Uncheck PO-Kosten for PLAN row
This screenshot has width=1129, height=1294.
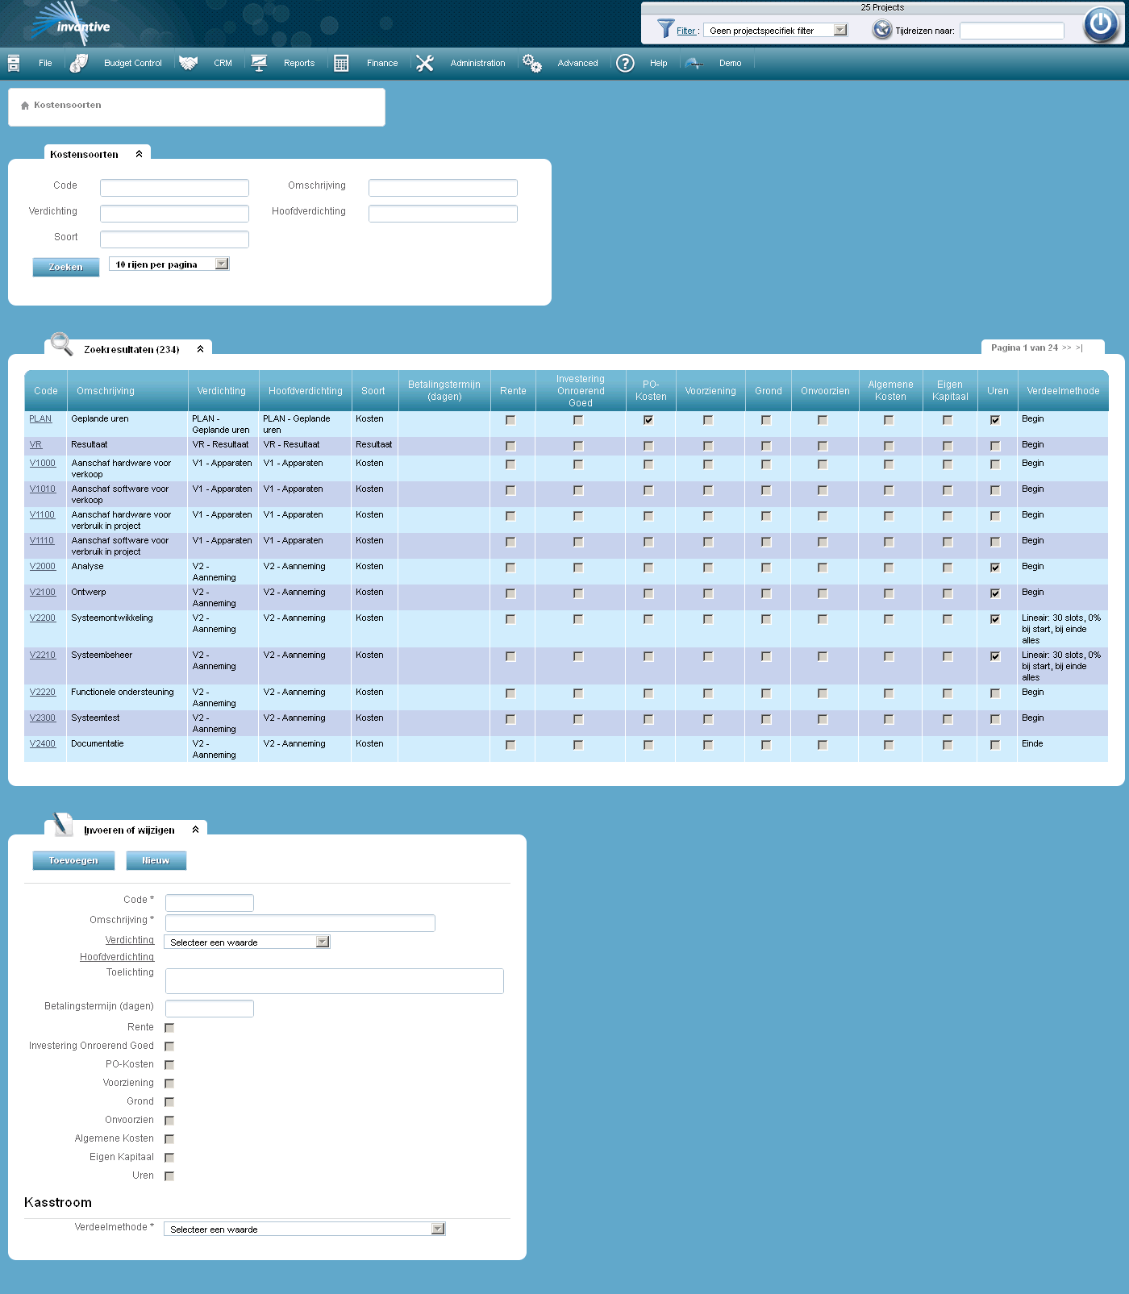[648, 420]
